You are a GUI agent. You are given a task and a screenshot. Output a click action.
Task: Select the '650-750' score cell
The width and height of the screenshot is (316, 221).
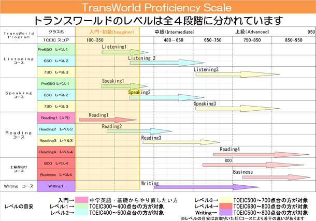pos(212,40)
